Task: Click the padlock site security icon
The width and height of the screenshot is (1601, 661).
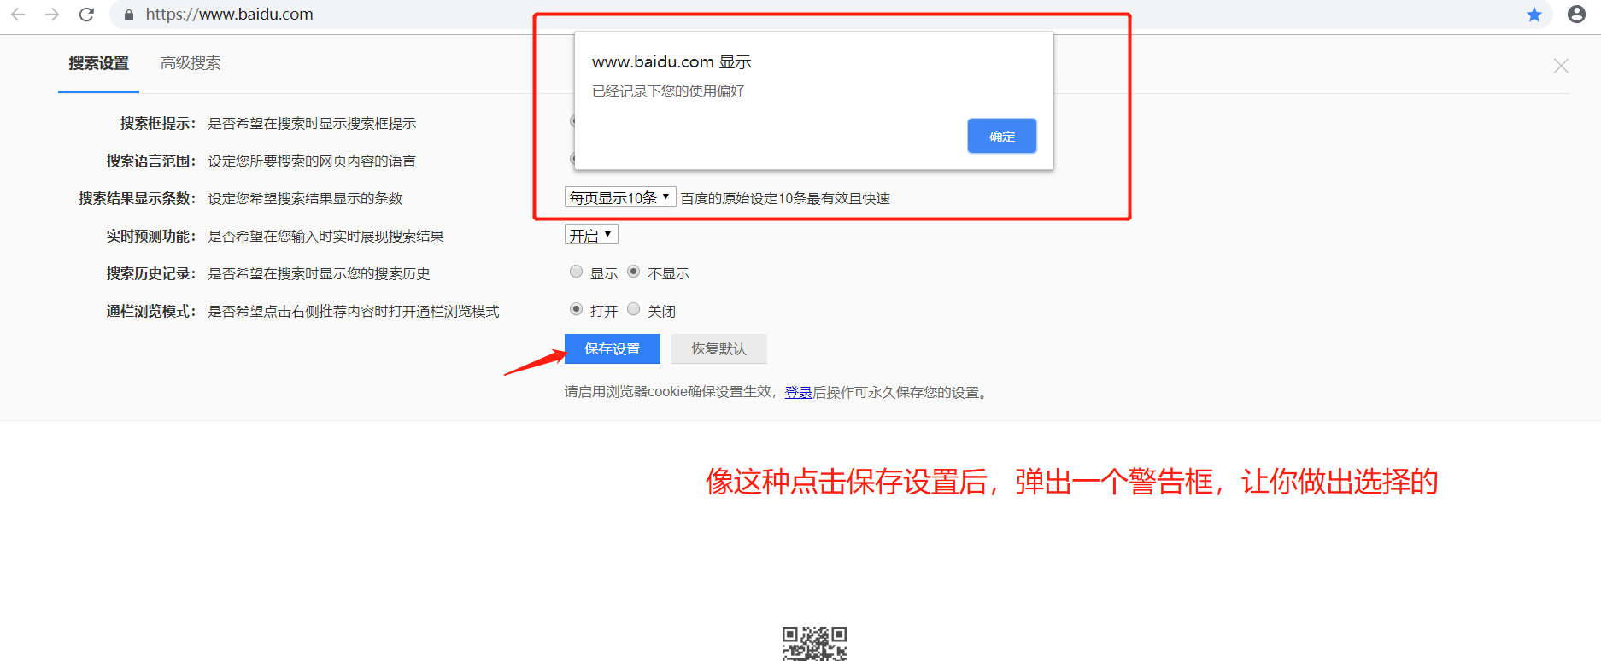Action: 129,15
